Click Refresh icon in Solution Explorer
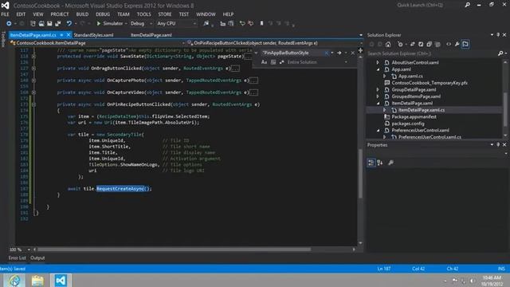Viewport: 510px width, 287px height. pos(421,45)
